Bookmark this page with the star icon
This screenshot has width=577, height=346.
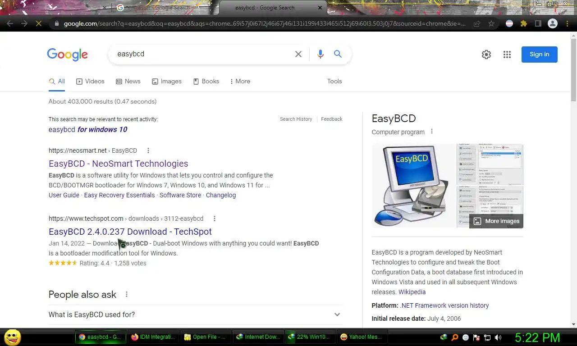point(491,23)
